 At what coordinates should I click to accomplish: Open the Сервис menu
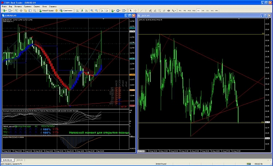tap(37, 7)
